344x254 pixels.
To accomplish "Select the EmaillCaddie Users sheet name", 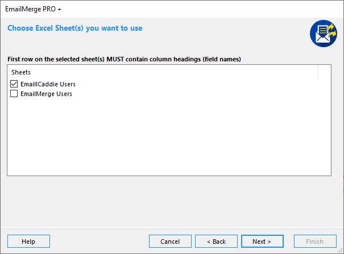I will tap(48, 84).
